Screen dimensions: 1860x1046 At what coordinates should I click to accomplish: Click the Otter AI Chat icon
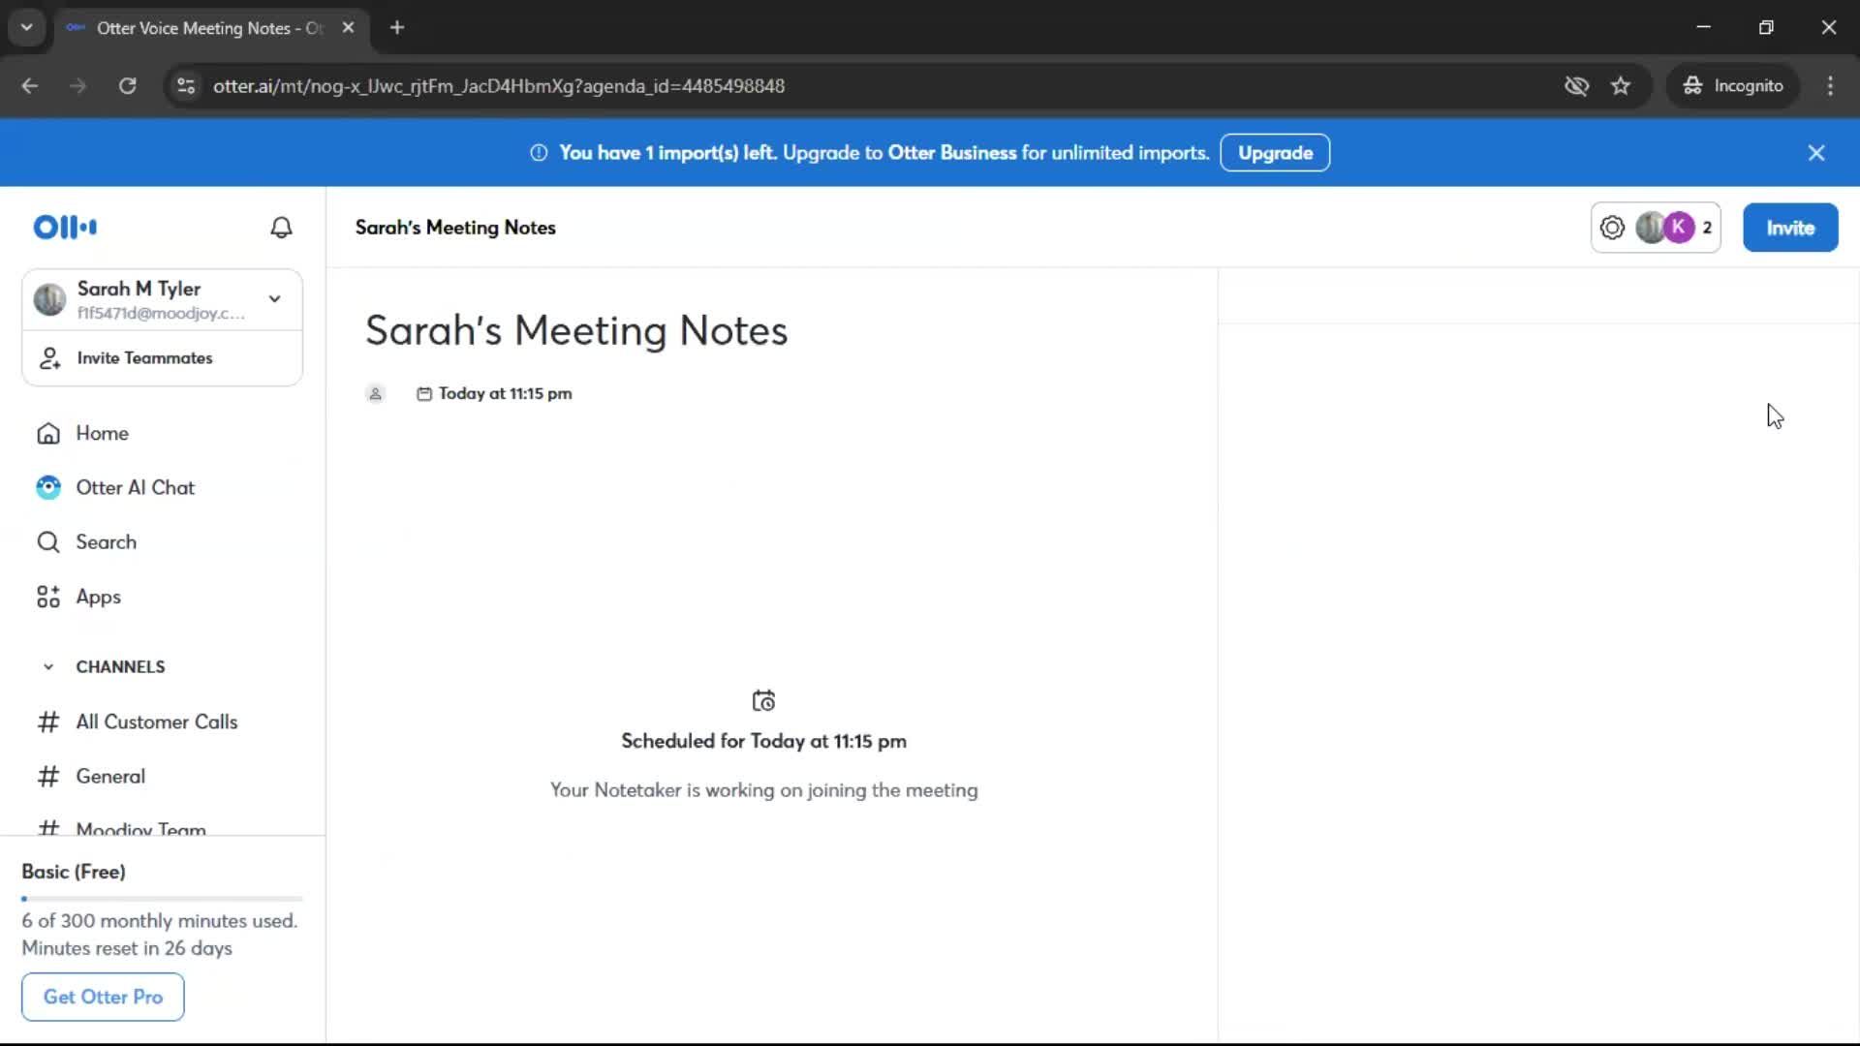coord(48,488)
